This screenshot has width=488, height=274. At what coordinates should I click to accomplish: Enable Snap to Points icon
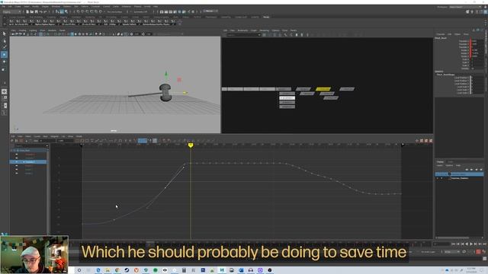tap(87, 11)
